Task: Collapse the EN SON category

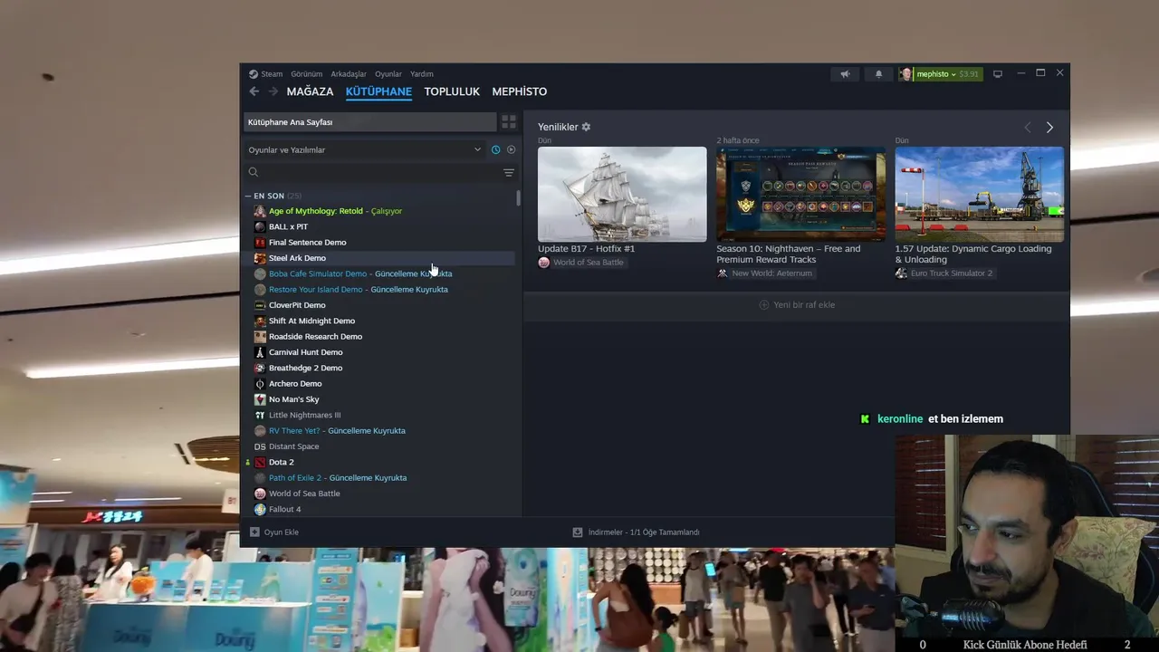Action: pos(248,196)
